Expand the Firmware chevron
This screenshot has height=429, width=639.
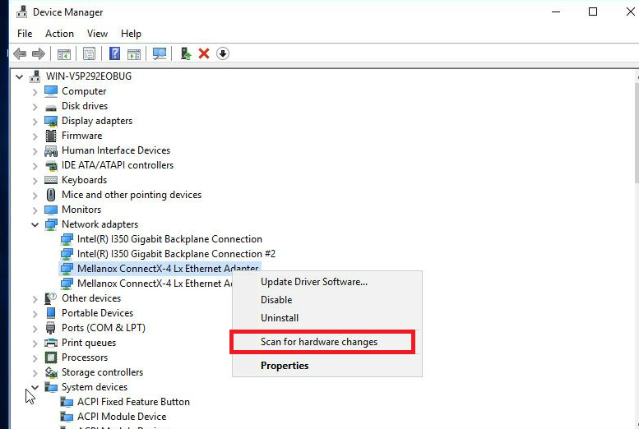pos(35,136)
